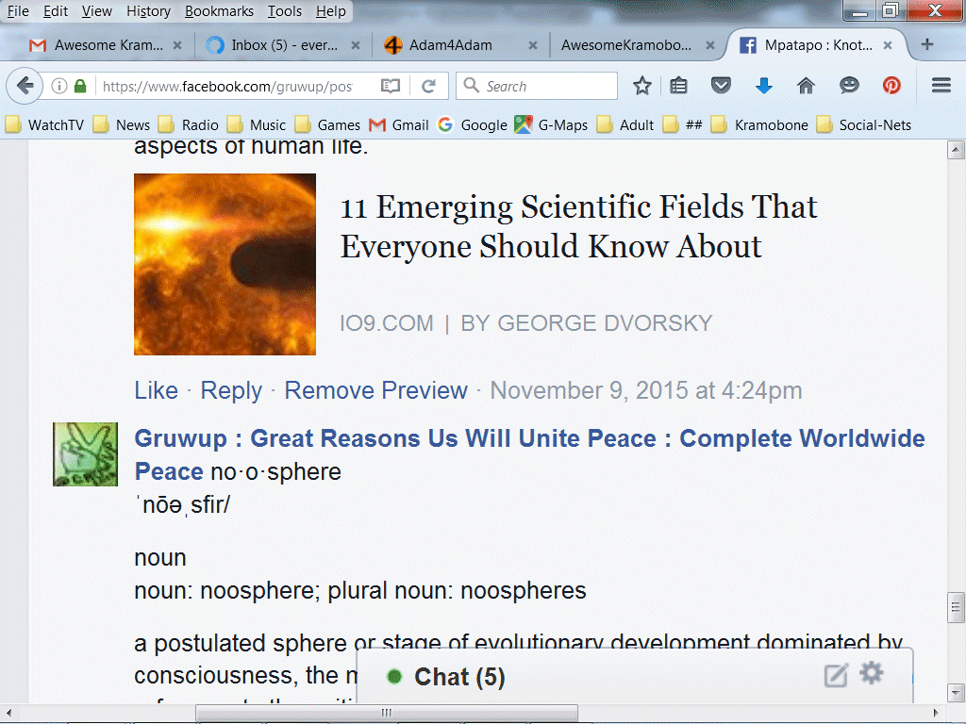
Task: Open the 11 Emerging Scientific Fields article
Action: point(578,226)
